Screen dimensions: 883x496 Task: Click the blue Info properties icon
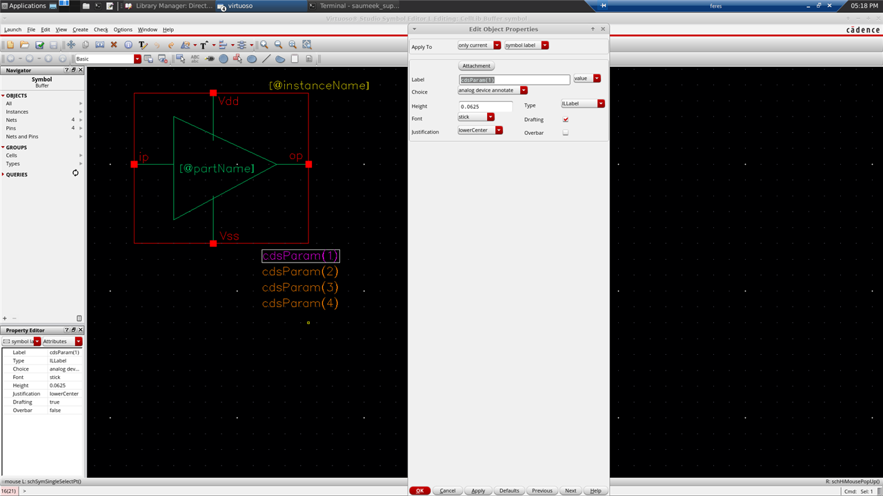click(128, 45)
